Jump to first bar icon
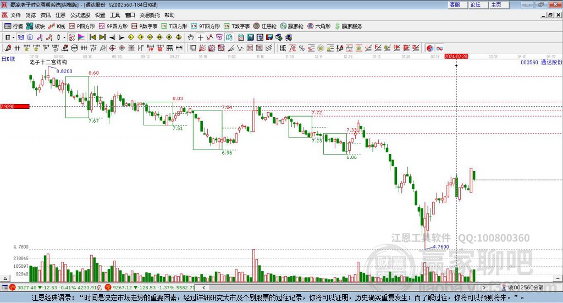Image resolution: width=563 pixels, height=303 pixels. (x=92, y=37)
